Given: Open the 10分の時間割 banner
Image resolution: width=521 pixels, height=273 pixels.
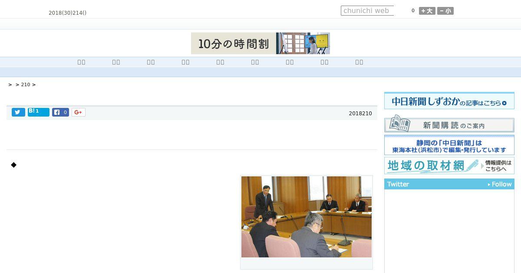Looking at the screenshot, I should [260, 43].
